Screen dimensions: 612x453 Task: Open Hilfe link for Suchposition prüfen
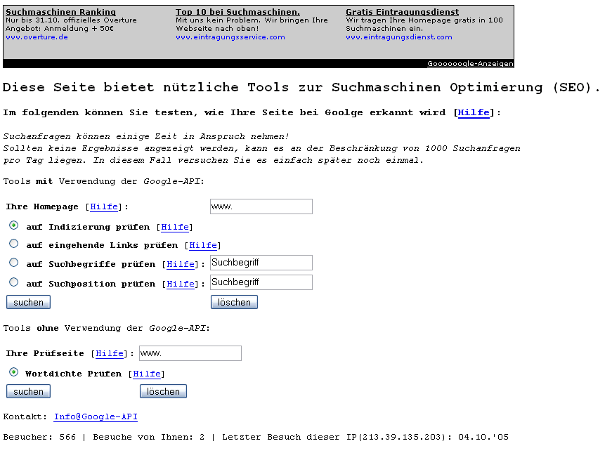point(181,284)
